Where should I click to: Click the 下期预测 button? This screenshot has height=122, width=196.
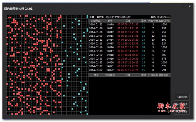[x=182, y=97]
